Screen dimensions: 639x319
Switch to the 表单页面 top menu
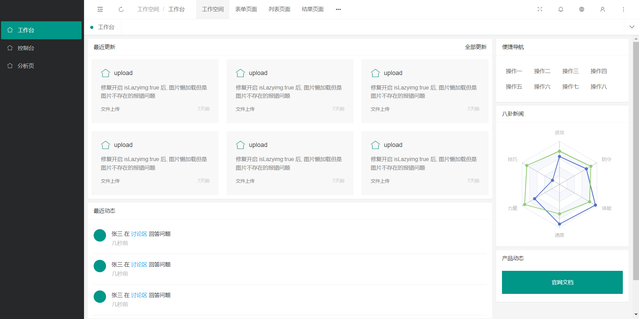pos(246,9)
